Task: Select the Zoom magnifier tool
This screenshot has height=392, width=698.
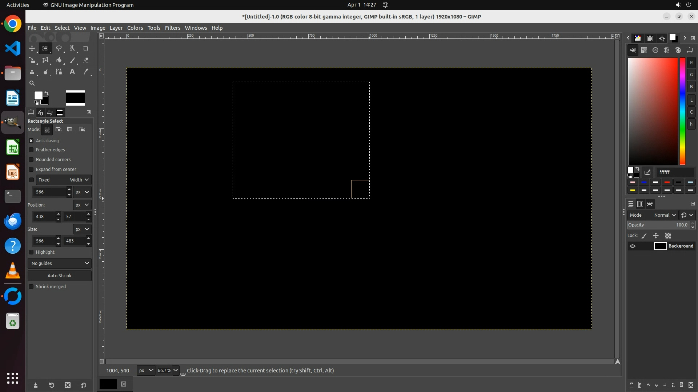Action: click(x=32, y=83)
